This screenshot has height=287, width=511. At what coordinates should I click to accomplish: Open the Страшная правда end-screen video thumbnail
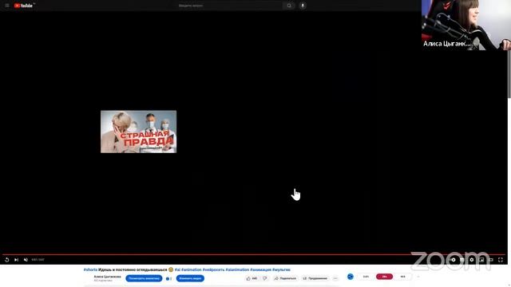[138, 132]
